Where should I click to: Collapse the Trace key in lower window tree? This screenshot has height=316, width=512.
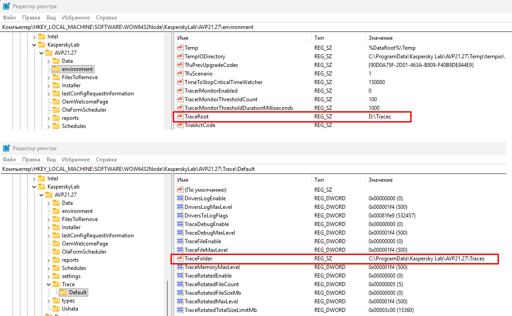click(48, 284)
